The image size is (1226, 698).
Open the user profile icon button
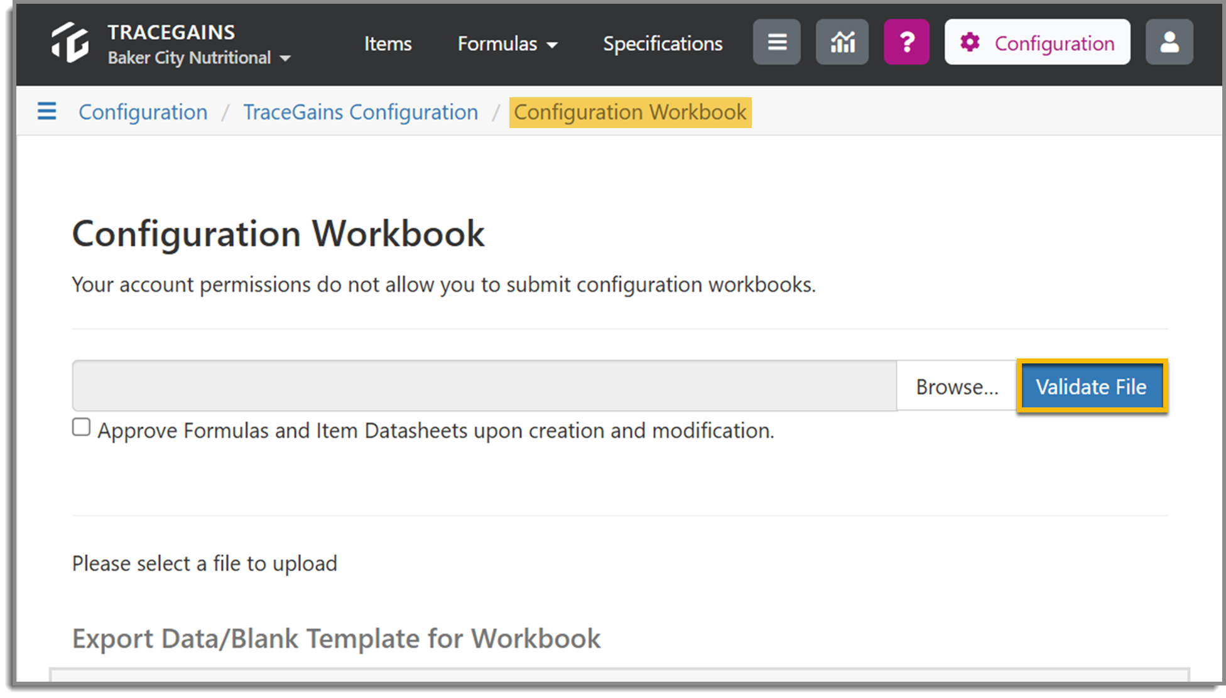coord(1169,42)
